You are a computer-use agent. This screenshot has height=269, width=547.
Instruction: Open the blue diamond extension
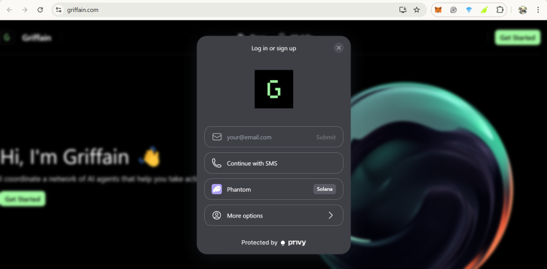pos(469,10)
